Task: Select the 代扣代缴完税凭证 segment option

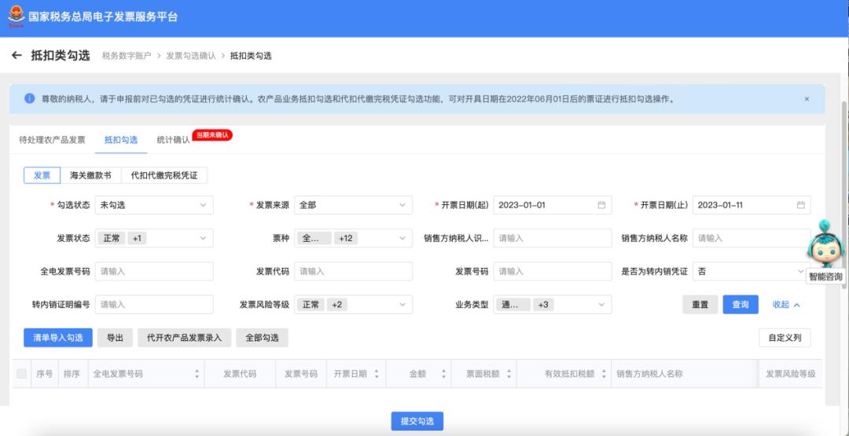Action: [x=164, y=175]
